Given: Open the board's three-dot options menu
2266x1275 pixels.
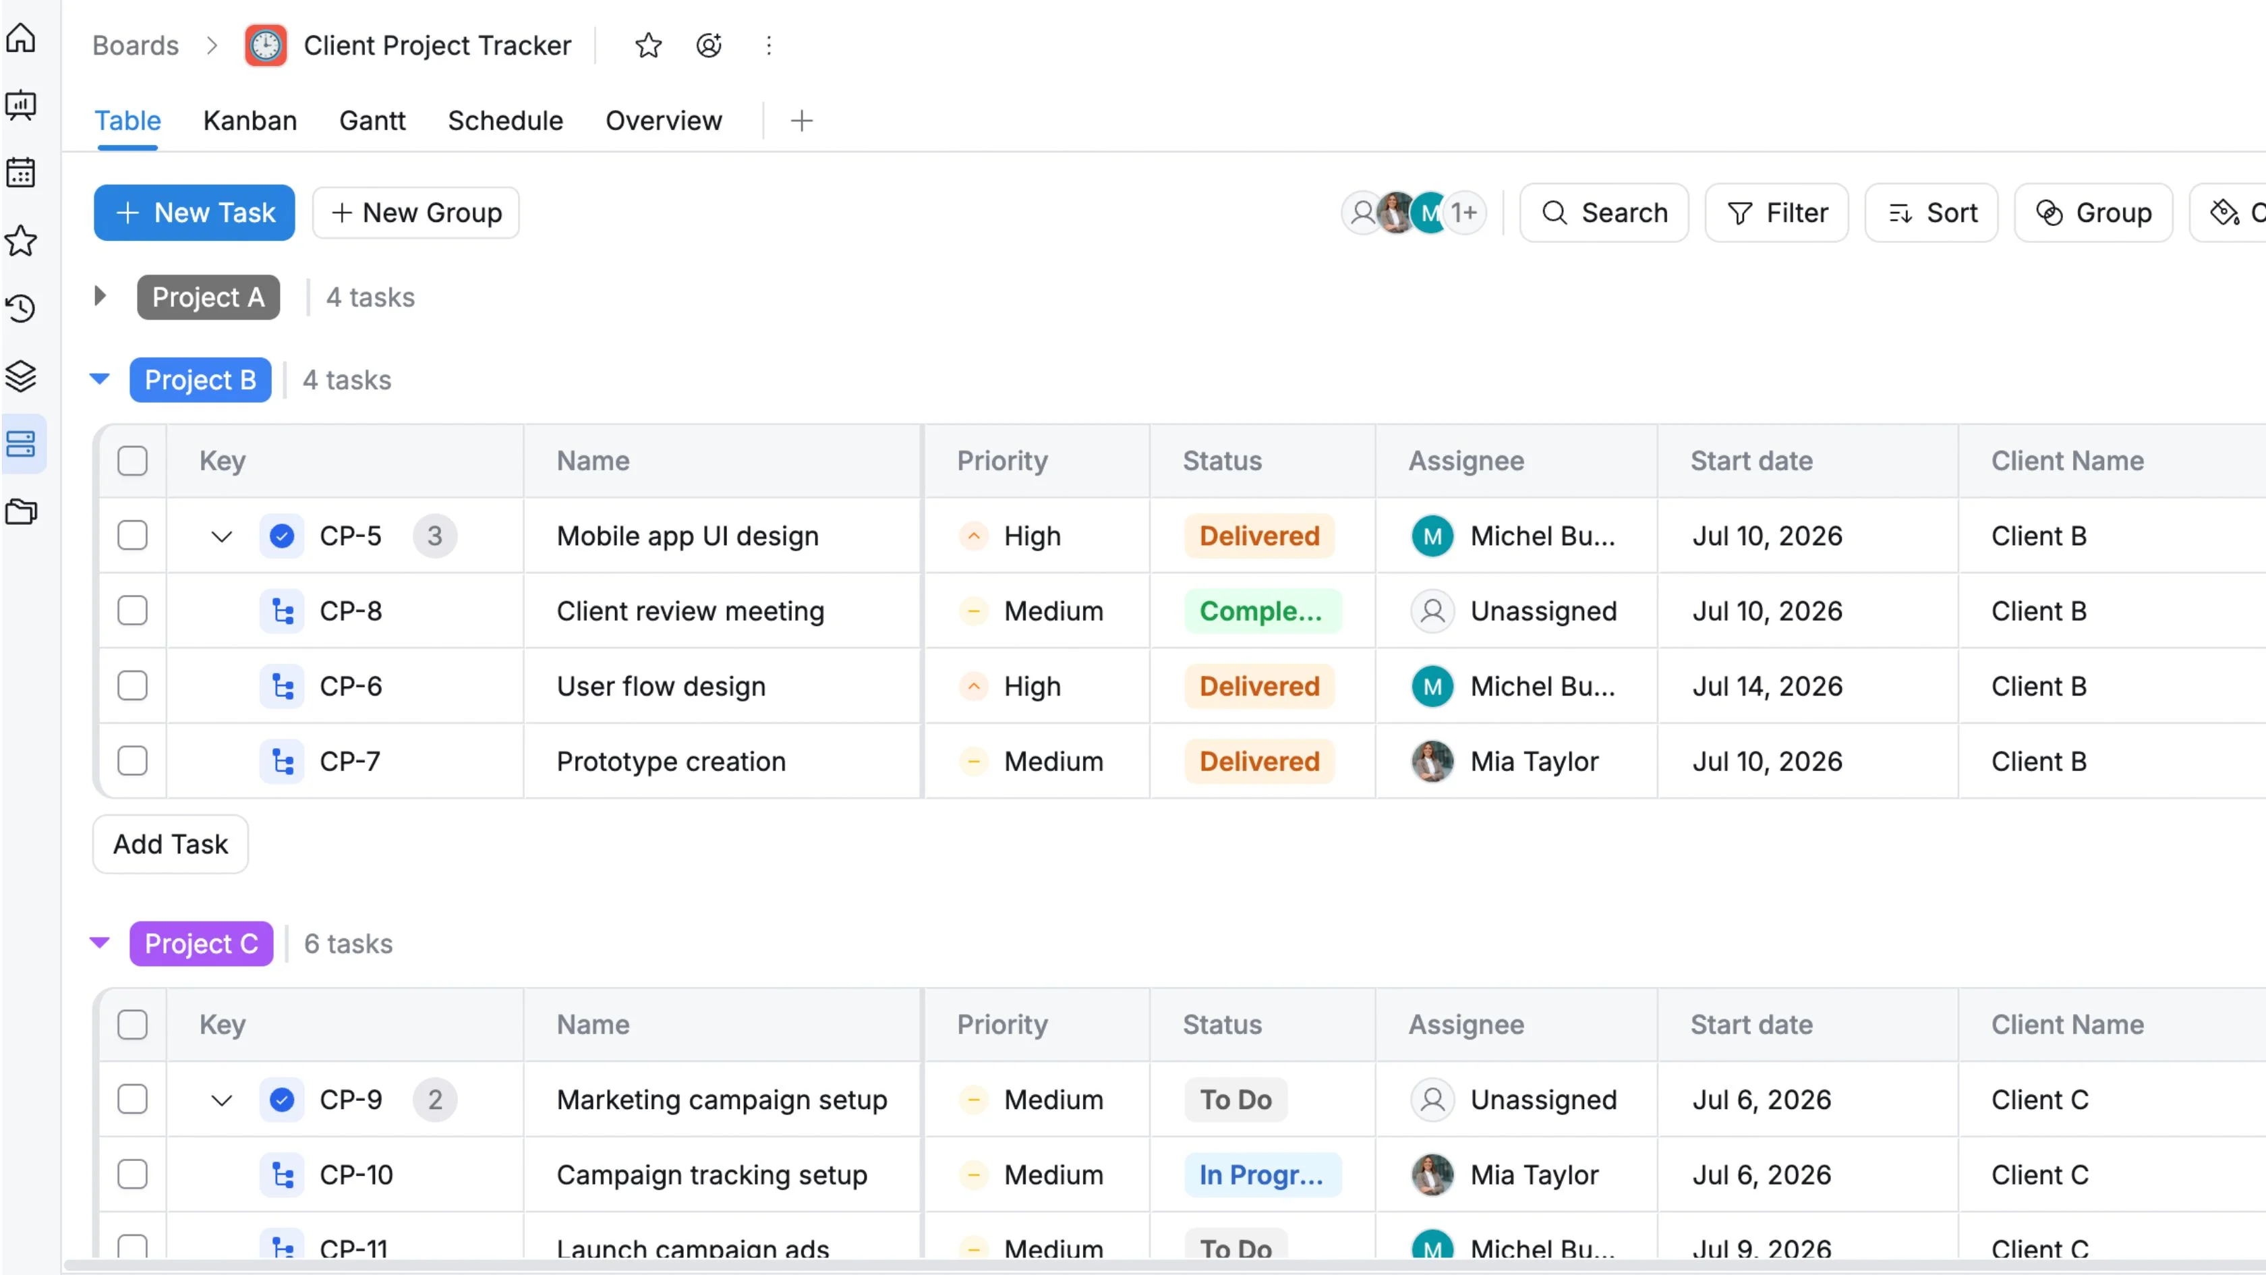Looking at the screenshot, I should pyautogui.click(x=769, y=45).
